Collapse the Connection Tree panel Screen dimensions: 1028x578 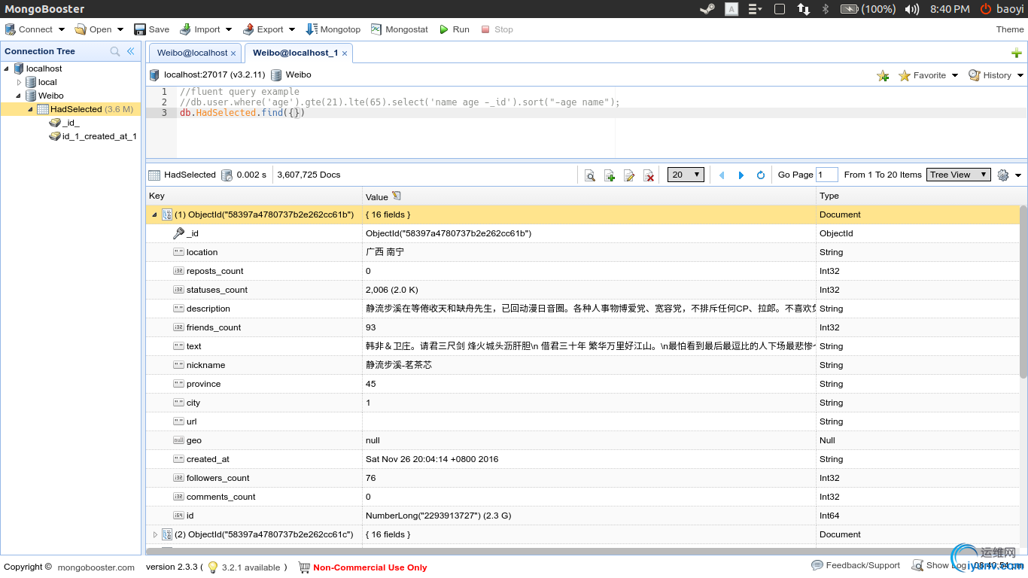pos(130,51)
